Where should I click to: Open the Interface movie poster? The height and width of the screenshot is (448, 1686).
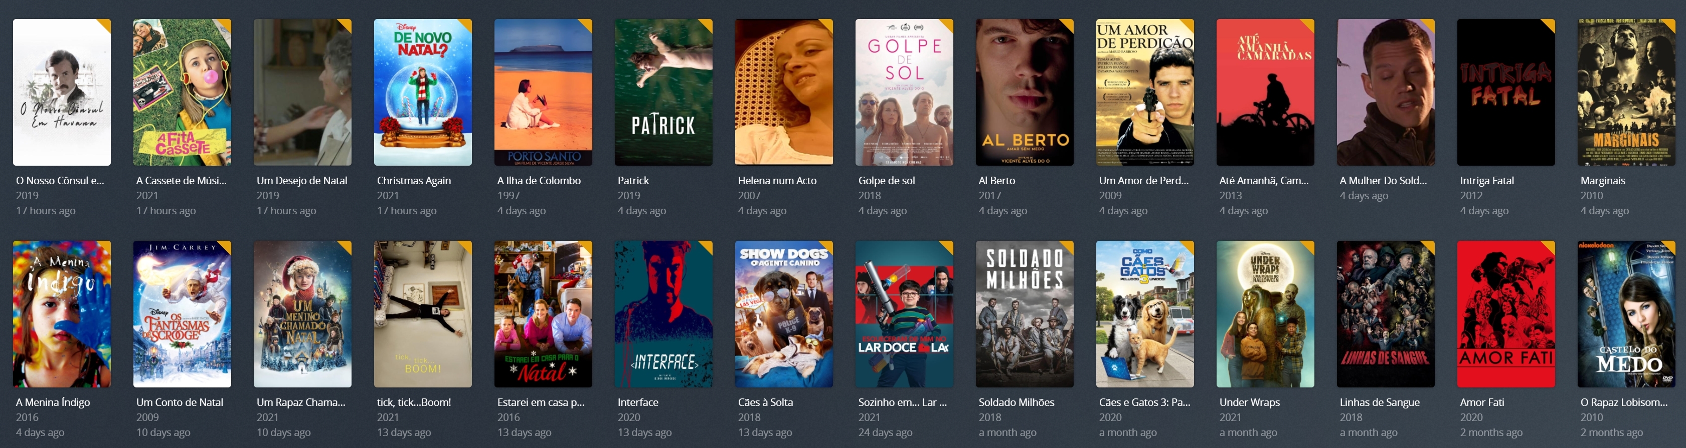[663, 314]
